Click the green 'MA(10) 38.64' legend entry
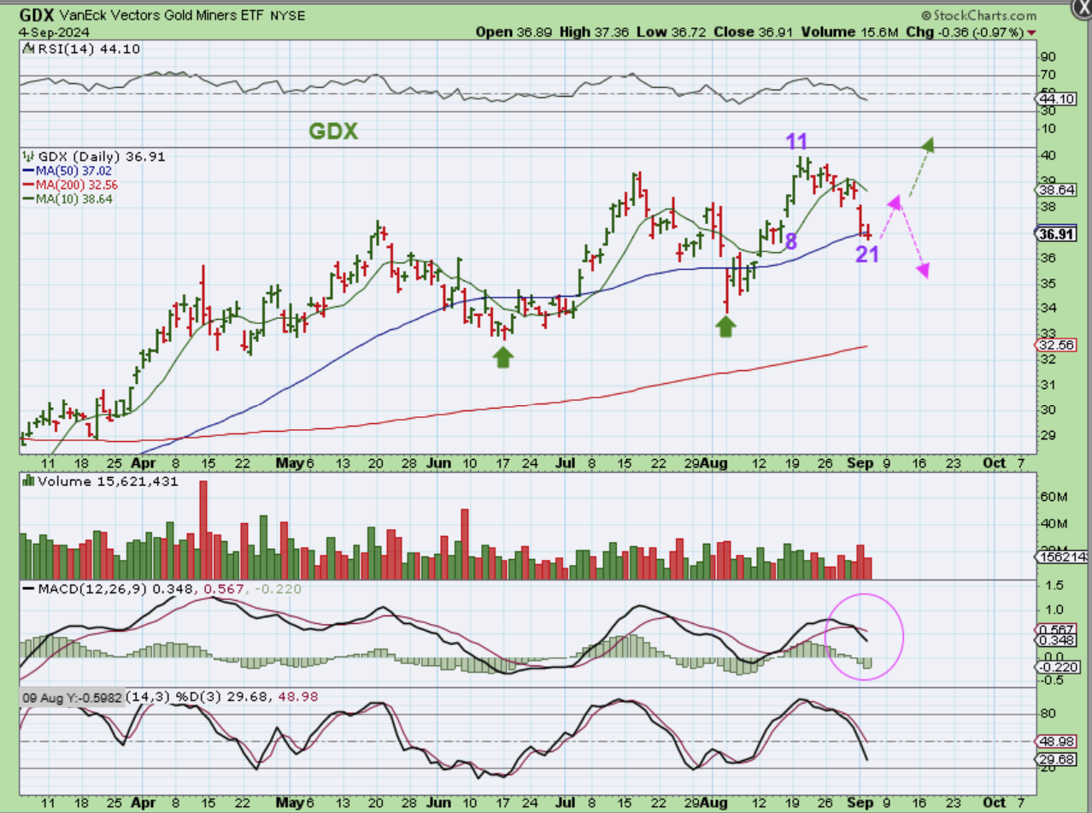This screenshot has height=813, width=1092. pos(75,198)
